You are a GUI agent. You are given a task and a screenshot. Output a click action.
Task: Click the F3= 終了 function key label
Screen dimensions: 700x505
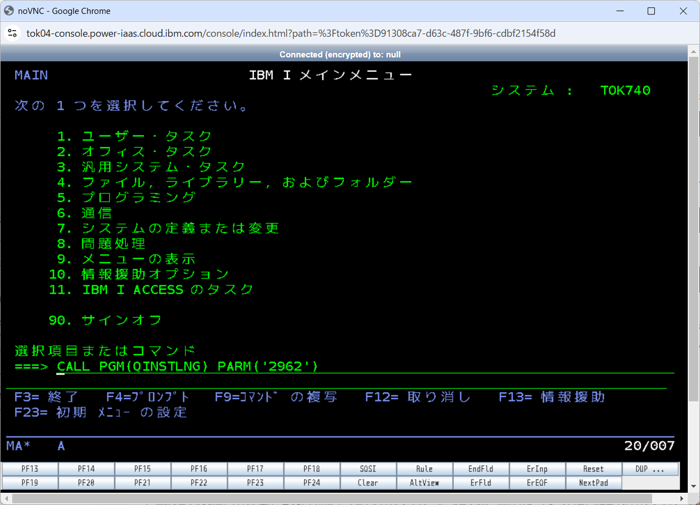click(x=46, y=397)
